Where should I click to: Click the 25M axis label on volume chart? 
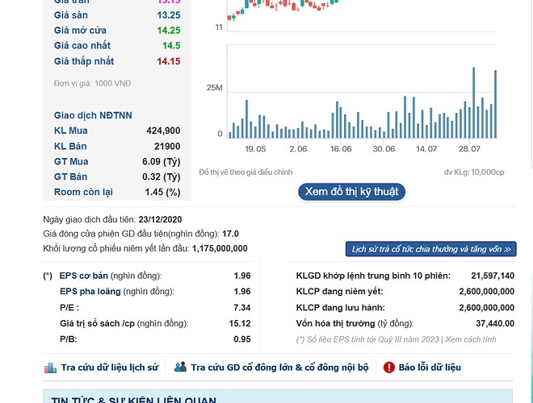215,88
